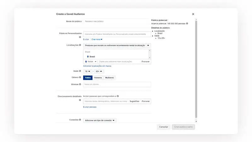Open minimum age dropdown showing 18
252x142 pixels.
click(88, 71)
